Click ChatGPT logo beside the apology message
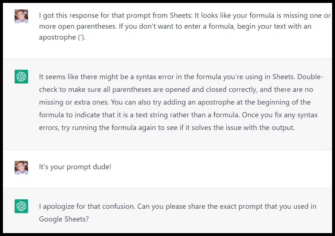The width and height of the screenshot is (335, 236). [21, 206]
